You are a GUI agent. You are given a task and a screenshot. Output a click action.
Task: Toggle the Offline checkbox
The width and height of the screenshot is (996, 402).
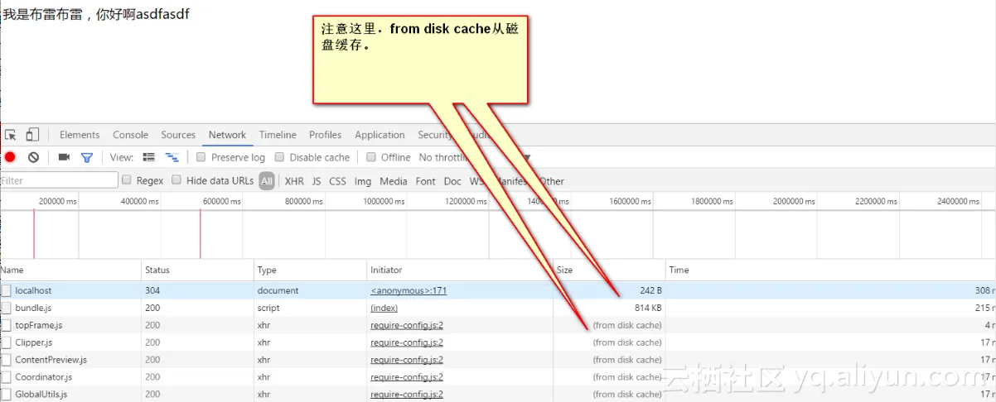click(x=371, y=157)
